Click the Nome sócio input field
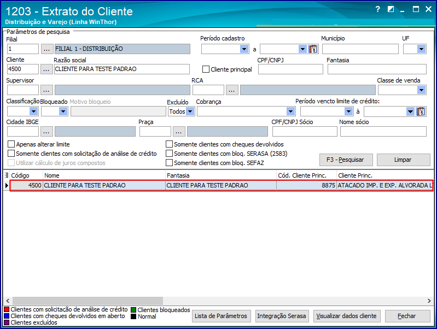Image resolution: width=437 pixels, height=329 pixels. point(383,132)
